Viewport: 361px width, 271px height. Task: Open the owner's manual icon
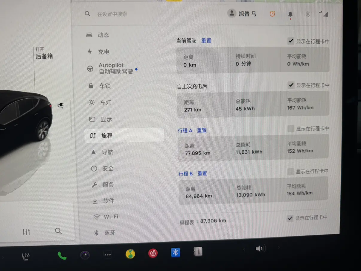pos(198,252)
